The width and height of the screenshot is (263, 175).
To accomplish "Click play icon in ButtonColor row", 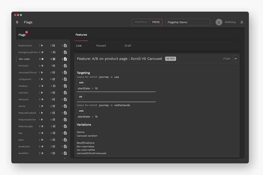I will click(x=42, y=46).
